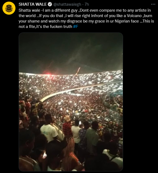This screenshot has height=173, width=158.
Task: Click the word Volcano in the tweet
Action: [x=134, y=16]
